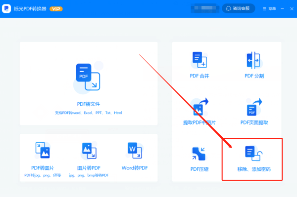Open the Word转PDF icon
The image size is (297, 197).
pyautogui.click(x=135, y=151)
